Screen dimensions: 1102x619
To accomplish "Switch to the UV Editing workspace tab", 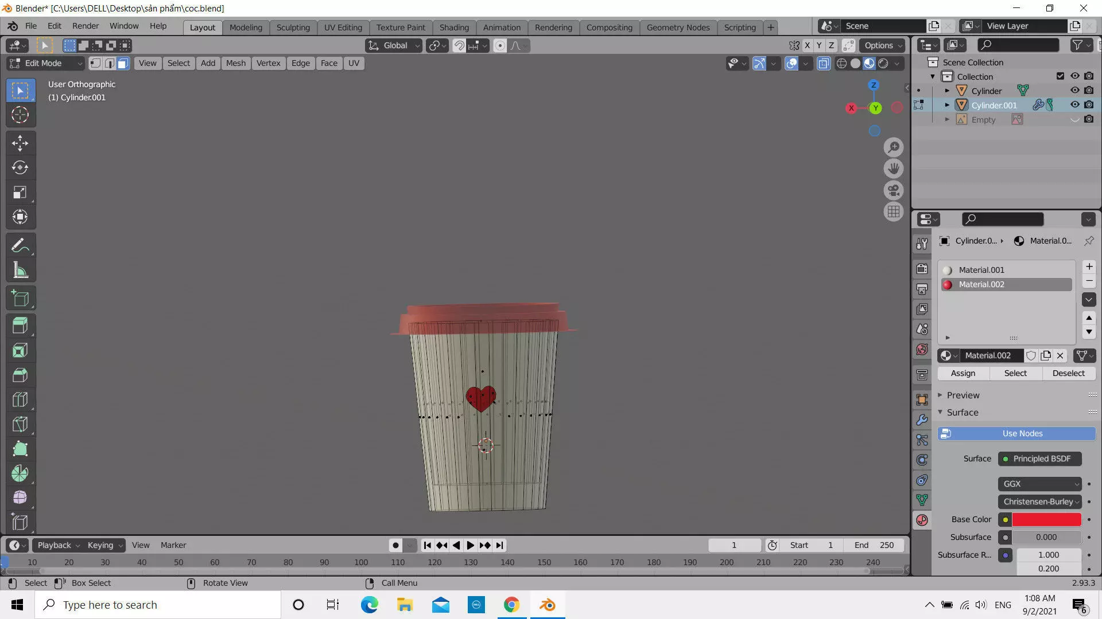I will [x=343, y=27].
